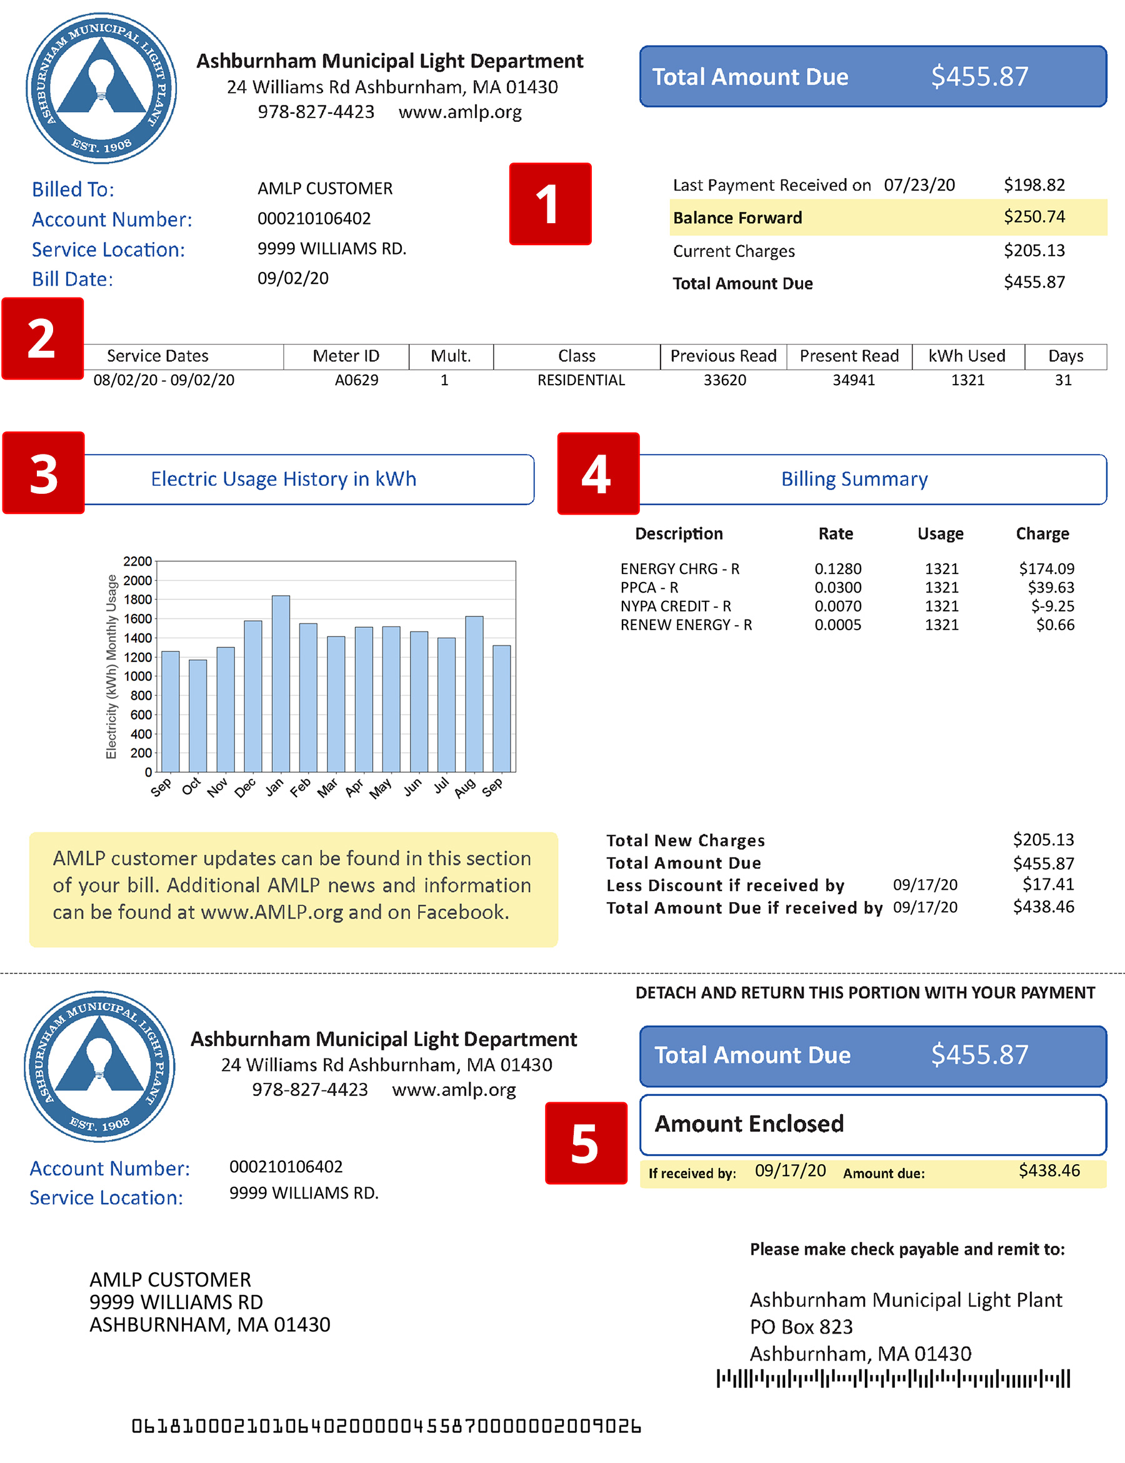
Task: Click the PO Box 823 remittance line
Action: pos(801,1327)
